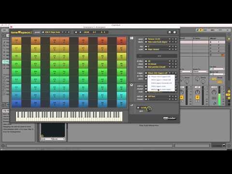
Task: Toggle yellow track activator of second visible track
Action: 197,97
